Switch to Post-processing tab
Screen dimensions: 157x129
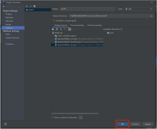pyautogui.click(x=95, y=25)
